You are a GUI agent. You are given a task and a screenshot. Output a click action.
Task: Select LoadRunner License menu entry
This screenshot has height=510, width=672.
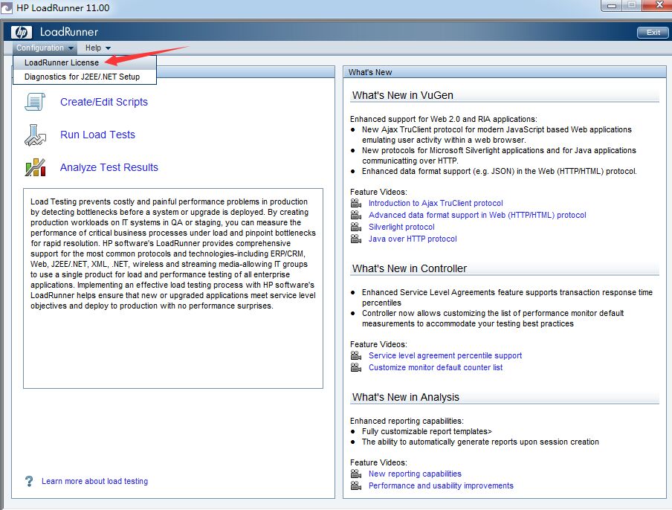click(x=85, y=62)
